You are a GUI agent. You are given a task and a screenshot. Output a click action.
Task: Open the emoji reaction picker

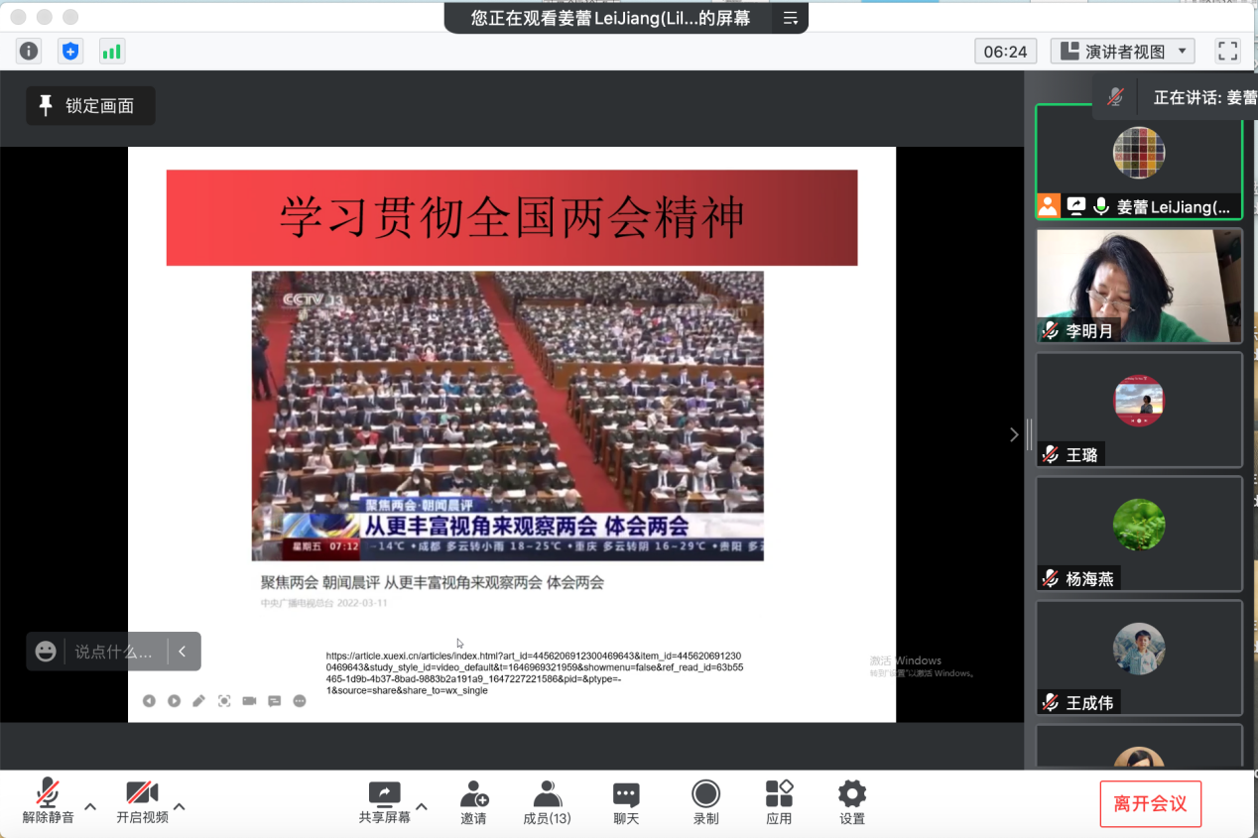click(x=46, y=652)
